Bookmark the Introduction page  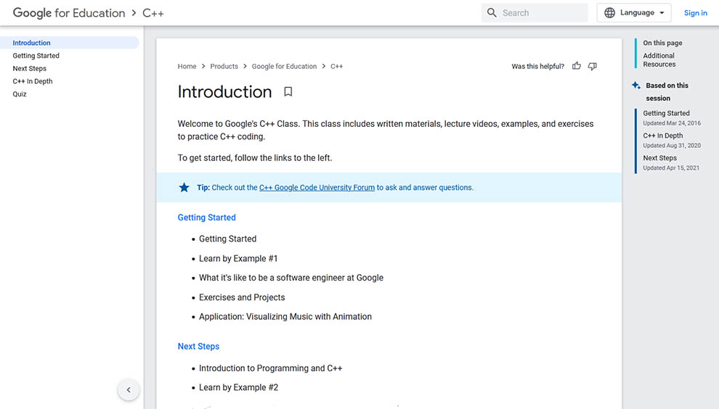[288, 91]
